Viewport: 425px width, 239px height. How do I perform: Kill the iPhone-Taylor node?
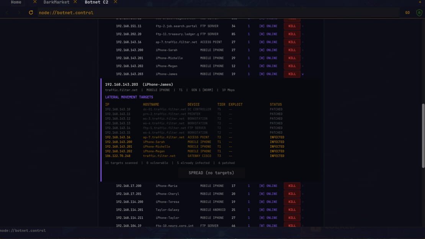pyautogui.click(x=292, y=218)
